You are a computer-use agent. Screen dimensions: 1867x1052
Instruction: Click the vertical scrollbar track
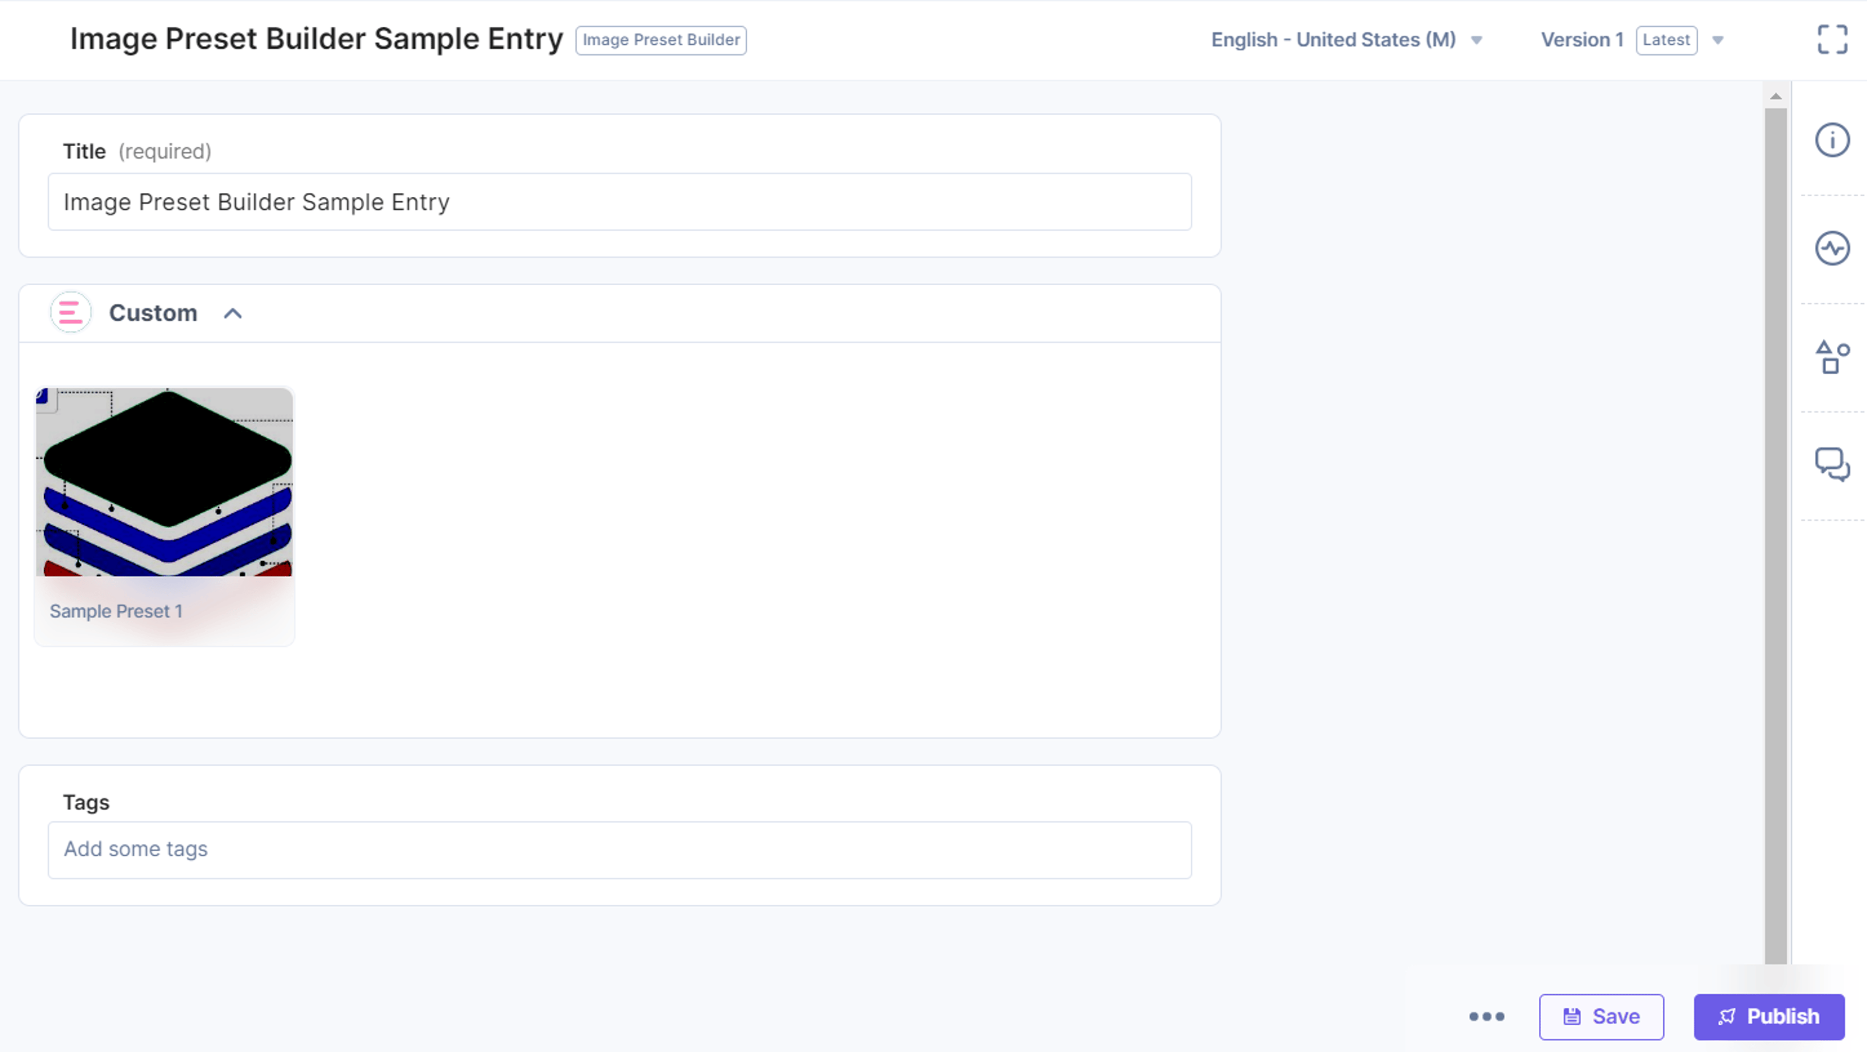[1775, 536]
